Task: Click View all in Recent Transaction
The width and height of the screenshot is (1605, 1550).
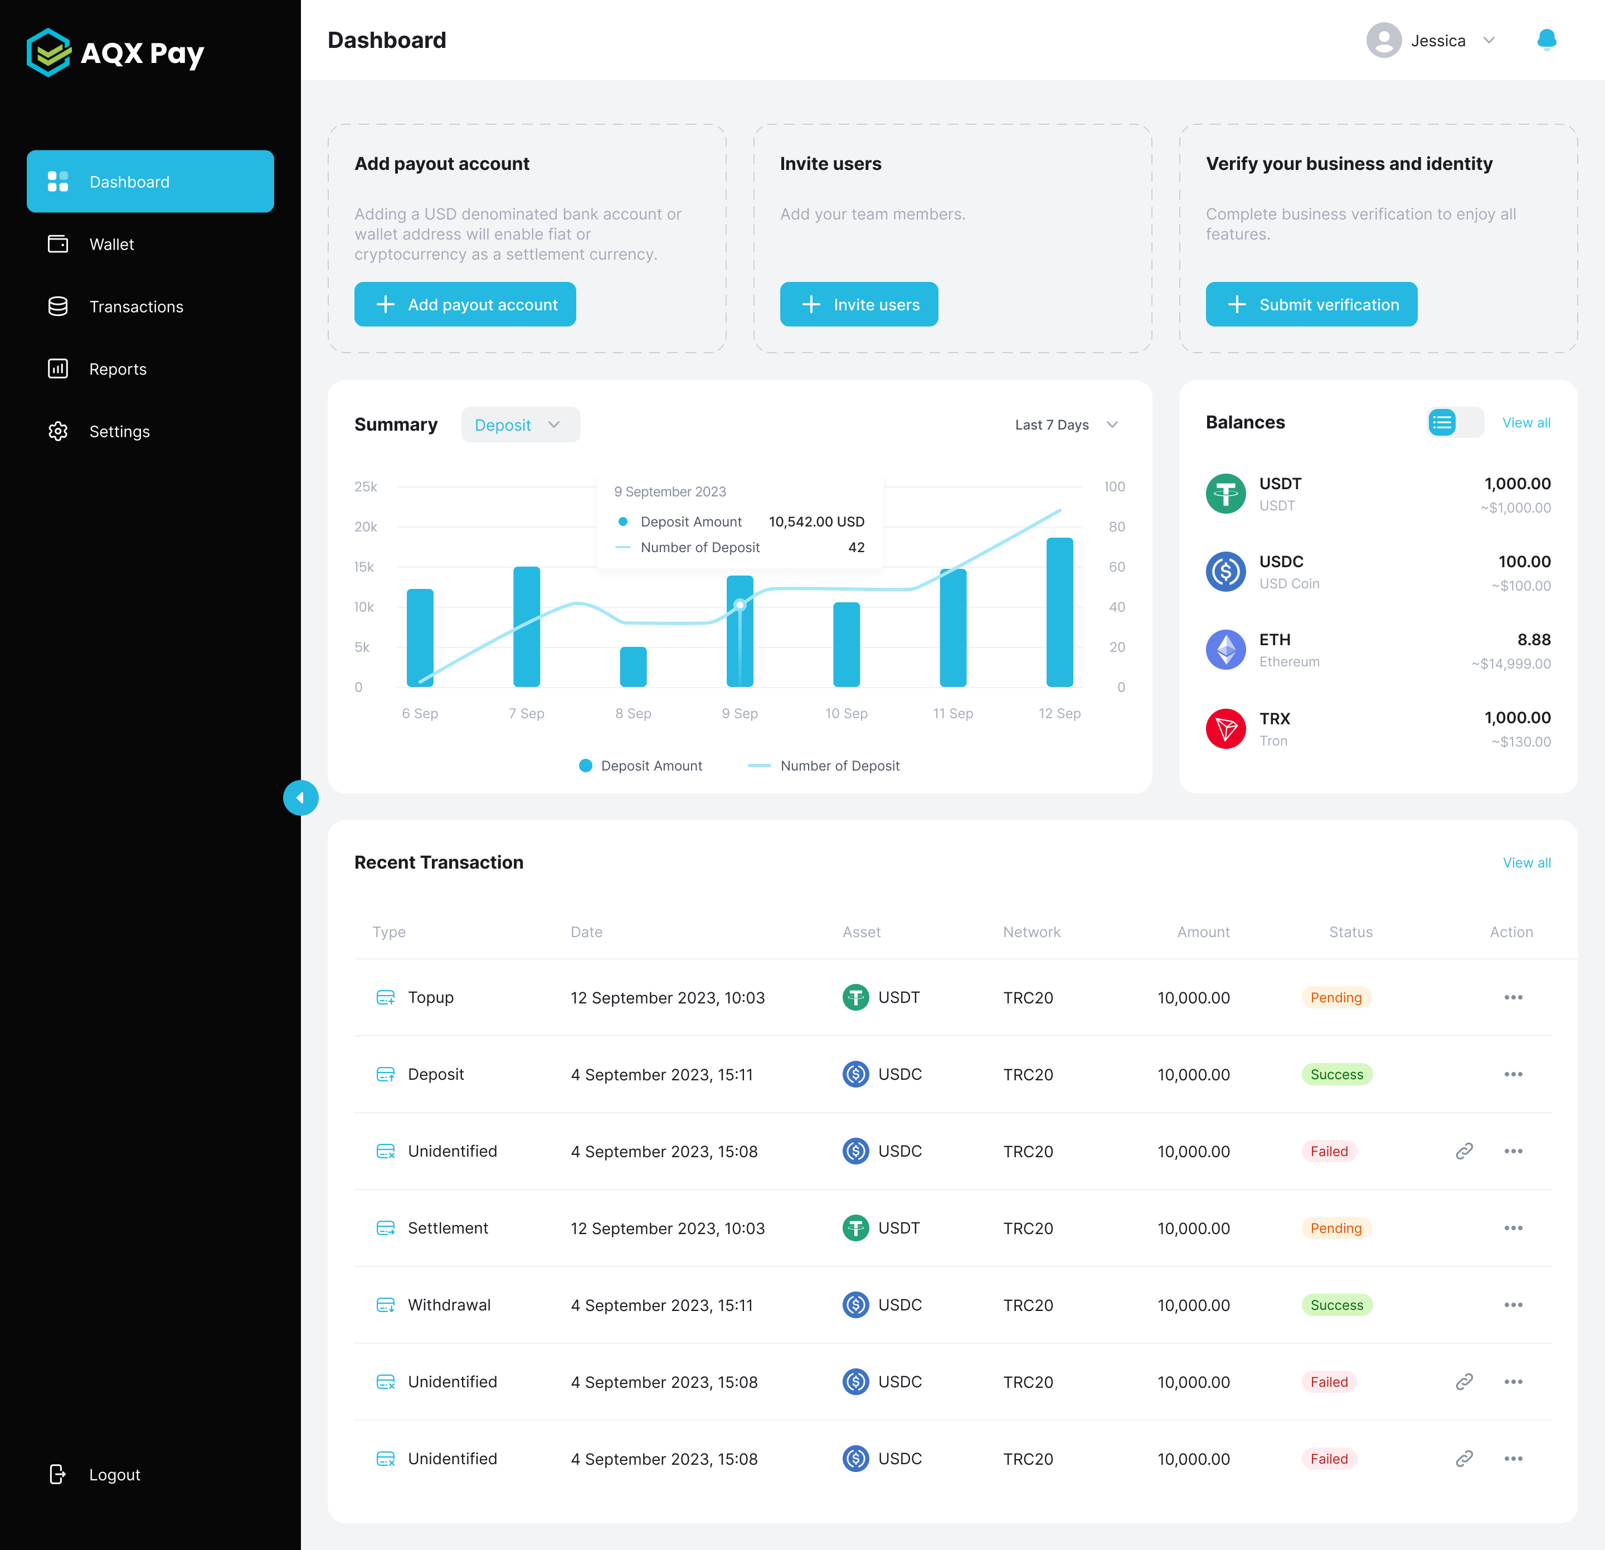Action: pos(1526,862)
